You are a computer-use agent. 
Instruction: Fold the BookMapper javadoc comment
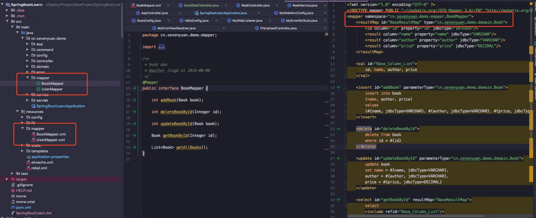[140, 59]
